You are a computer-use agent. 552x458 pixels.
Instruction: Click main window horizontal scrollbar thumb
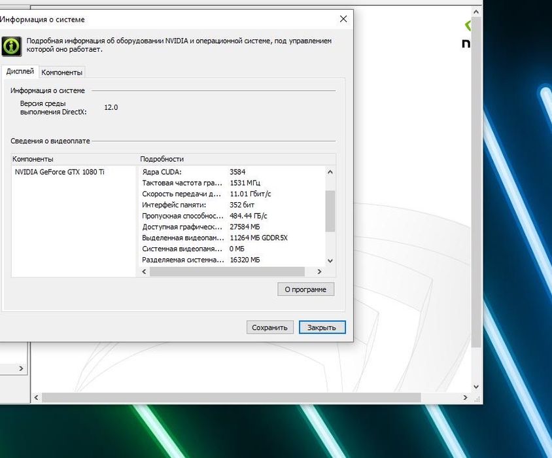(x=232, y=397)
